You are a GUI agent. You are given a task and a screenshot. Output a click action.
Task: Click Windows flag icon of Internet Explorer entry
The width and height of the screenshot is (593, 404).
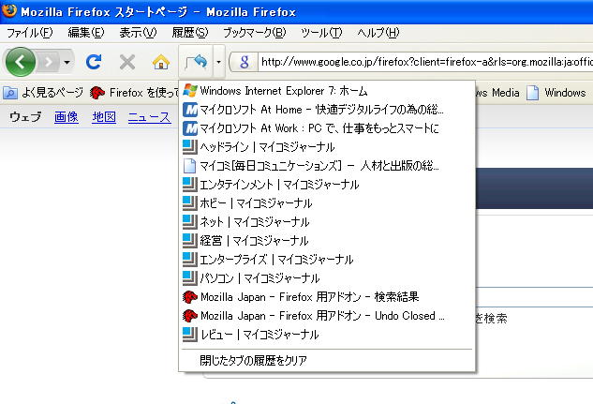190,91
